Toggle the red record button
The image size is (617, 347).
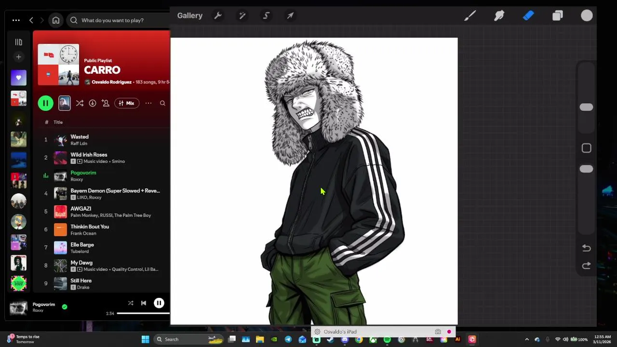(449, 332)
